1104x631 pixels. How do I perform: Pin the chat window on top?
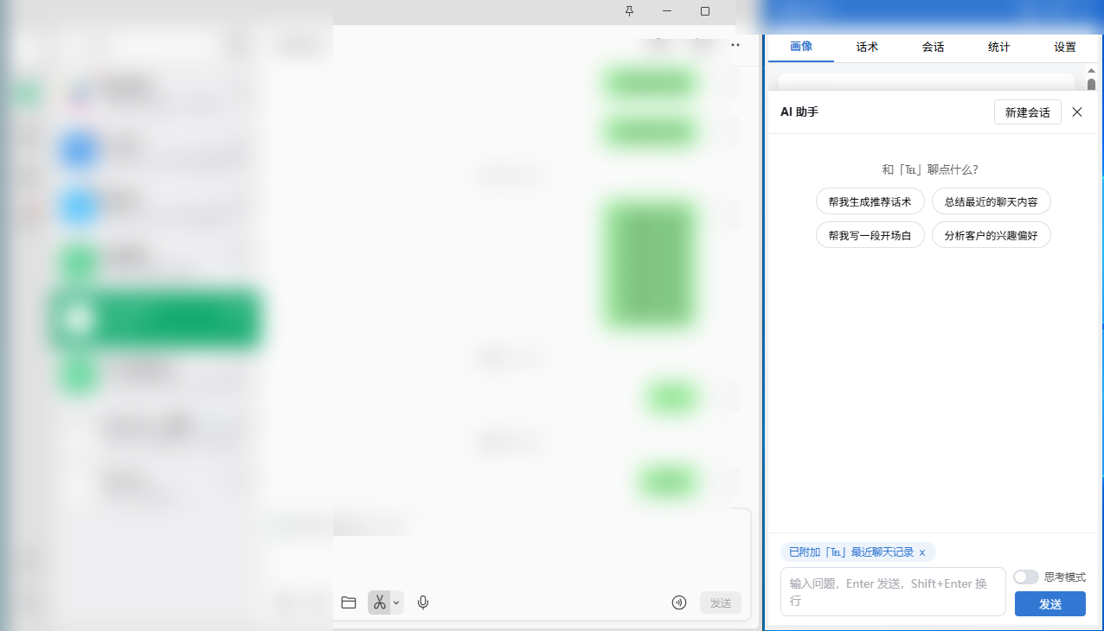[x=629, y=11]
